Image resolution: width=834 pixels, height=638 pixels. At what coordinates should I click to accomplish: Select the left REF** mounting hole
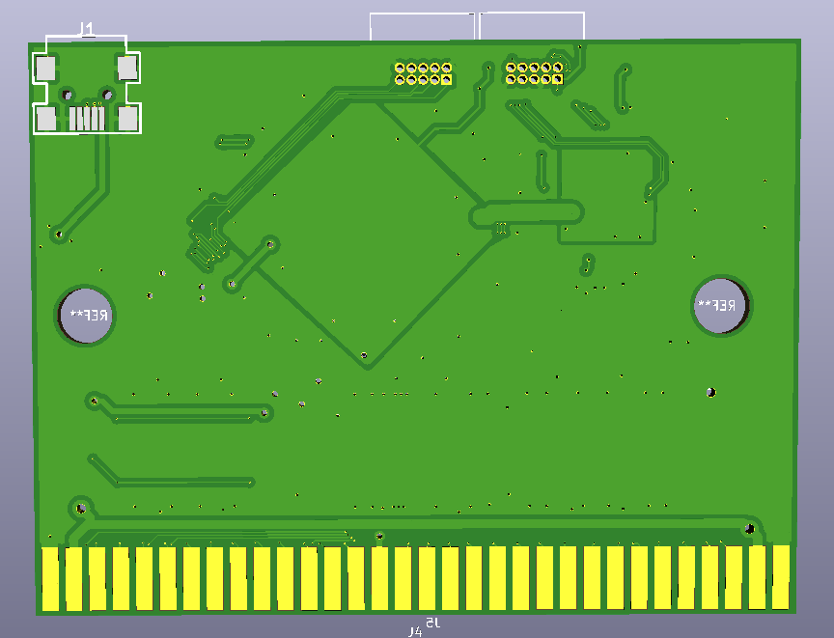click(x=85, y=315)
